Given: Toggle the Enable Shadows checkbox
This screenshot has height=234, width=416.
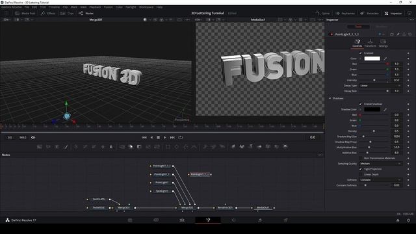Looking at the screenshot, I should click(360, 104).
